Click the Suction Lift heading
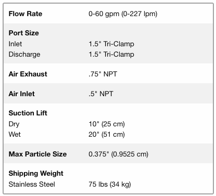This screenshot has width=216, height=196. pyautogui.click(x=28, y=113)
